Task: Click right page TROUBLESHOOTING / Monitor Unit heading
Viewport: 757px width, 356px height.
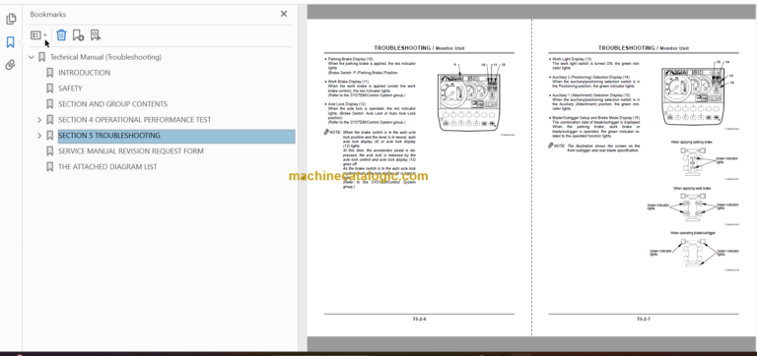Action: pyautogui.click(x=644, y=48)
